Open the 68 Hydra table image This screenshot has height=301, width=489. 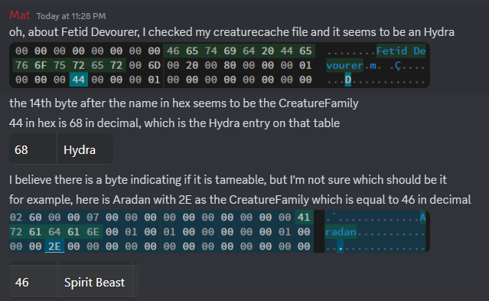click(61, 149)
